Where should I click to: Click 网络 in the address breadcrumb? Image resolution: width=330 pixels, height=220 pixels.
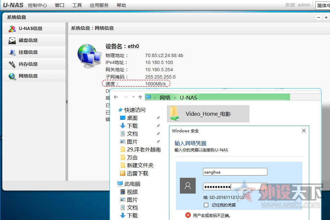[165, 98]
